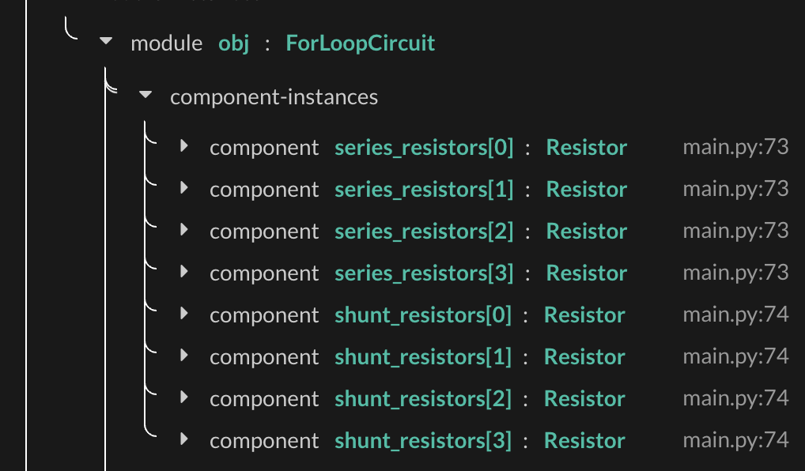Select the shunt_resistors[0] tree item

coord(422,315)
